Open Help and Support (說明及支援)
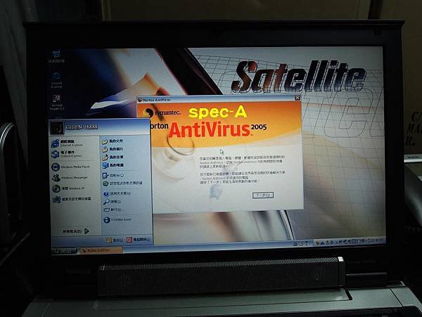The width and height of the screenshot is (422, 317). pyautogui.click(x=117, y=193)
